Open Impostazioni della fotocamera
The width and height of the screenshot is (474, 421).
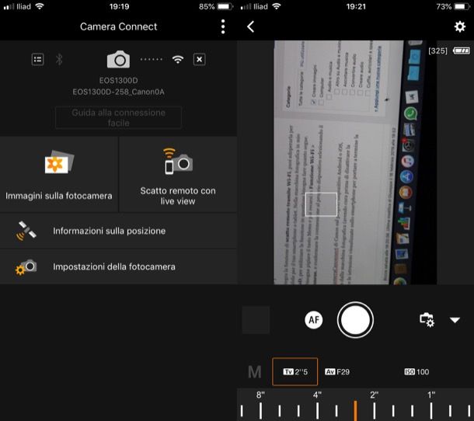[x=118, y=266]
